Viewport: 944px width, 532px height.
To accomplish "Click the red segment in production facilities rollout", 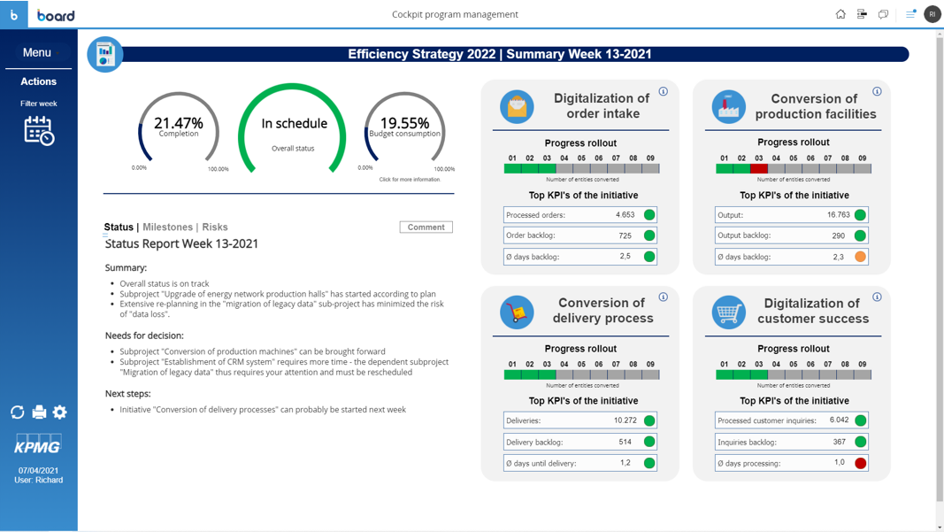I will pyautogui.click(x=758, y=168).
